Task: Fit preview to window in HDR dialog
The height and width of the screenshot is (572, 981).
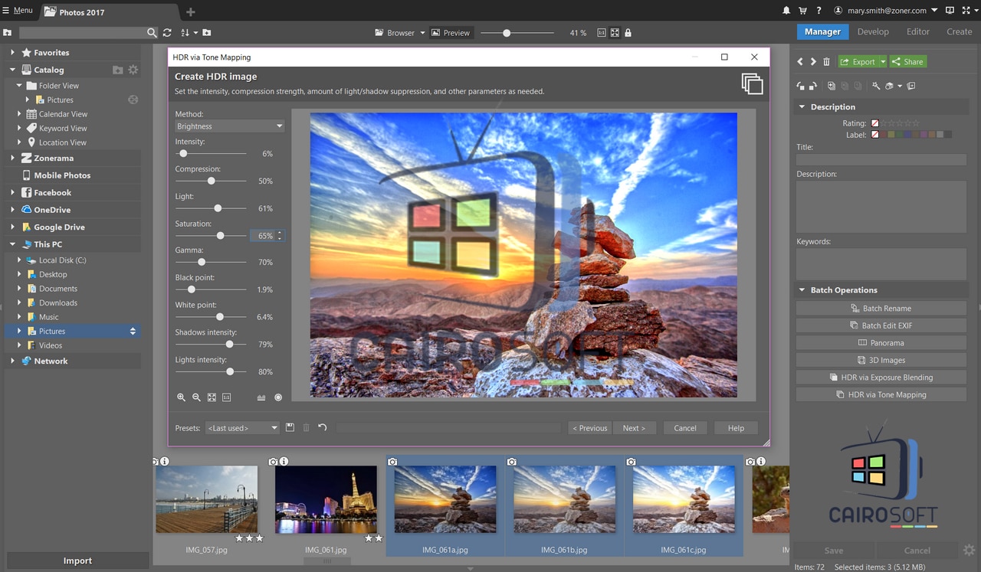Action: click(212, 397)
